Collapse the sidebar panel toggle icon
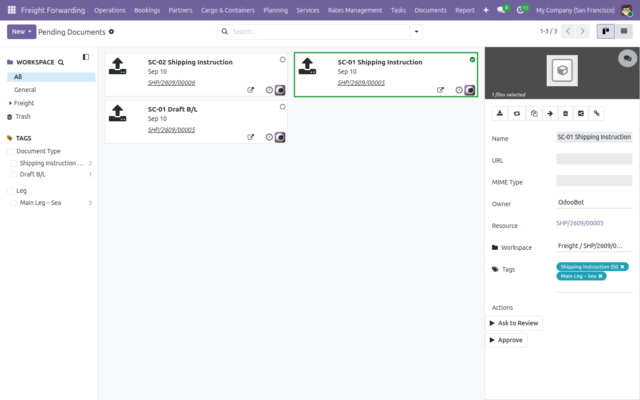Viewport: 640px width, 400px height. (x=86, y=57)
